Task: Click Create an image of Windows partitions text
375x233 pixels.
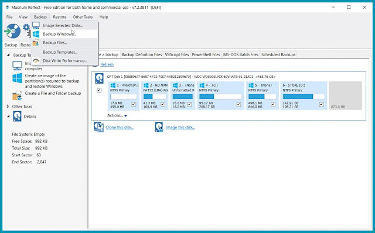Action: click(x=52, y=81)
